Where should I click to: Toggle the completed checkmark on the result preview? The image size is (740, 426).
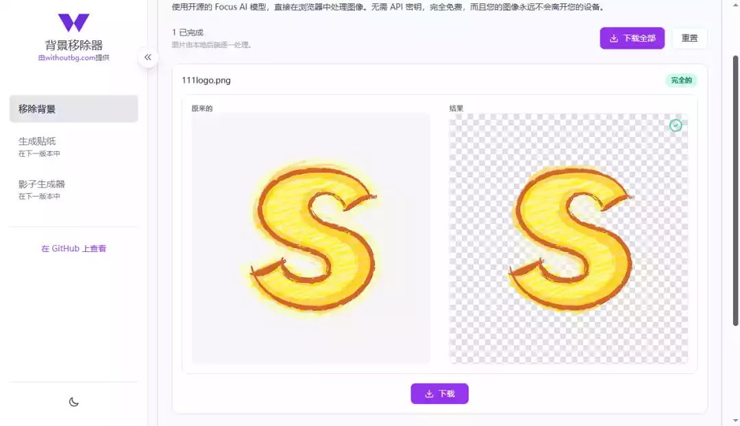(x=675, y=125)
